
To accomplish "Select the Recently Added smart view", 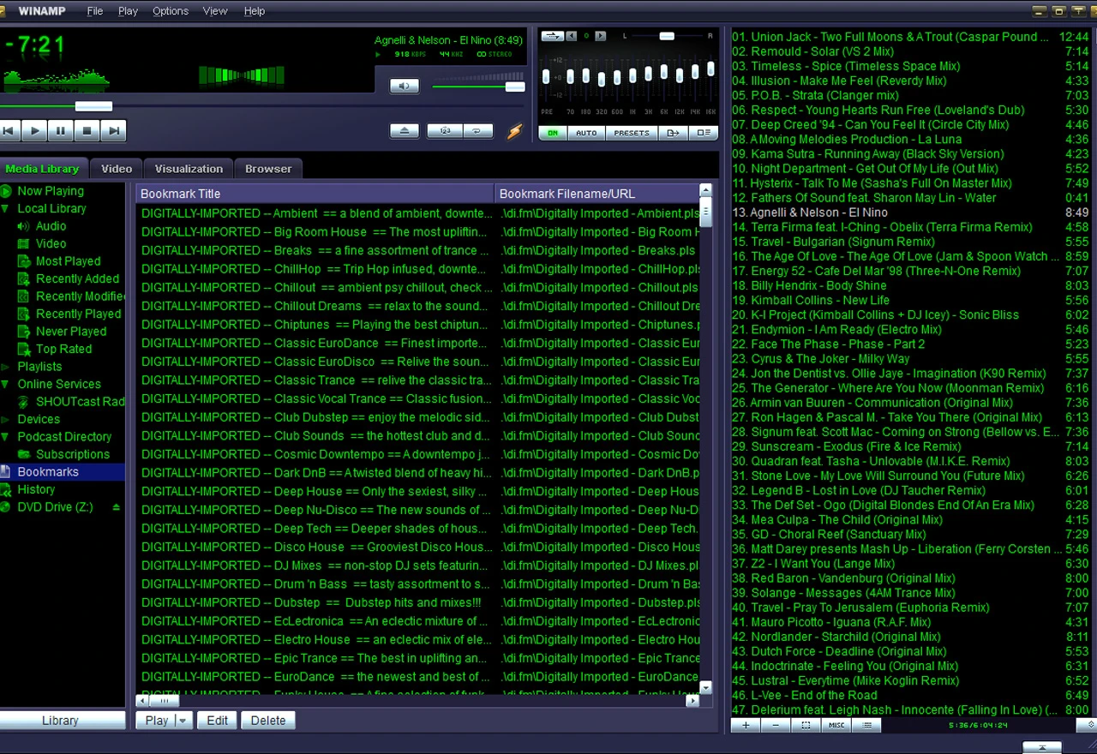I will point(77,278).
